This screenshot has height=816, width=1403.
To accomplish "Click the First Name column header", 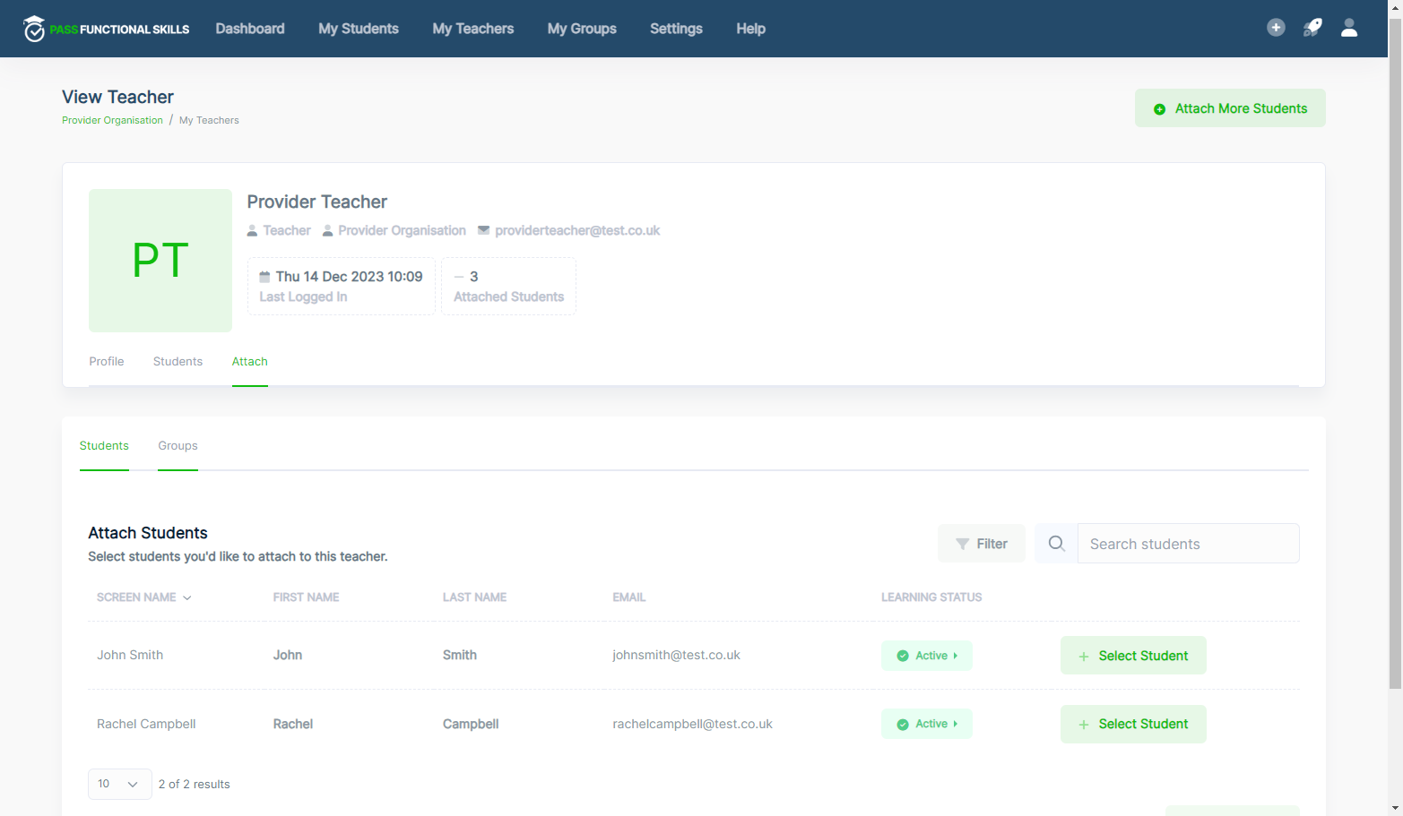I will (x=306, y=597).
